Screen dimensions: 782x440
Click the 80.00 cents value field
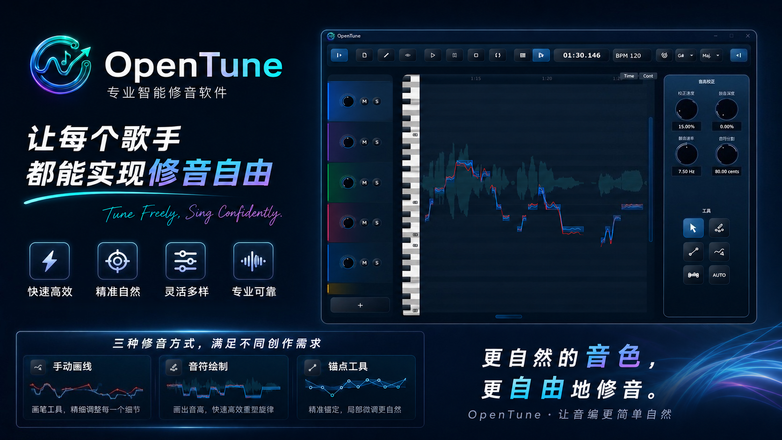pos(727,172)
